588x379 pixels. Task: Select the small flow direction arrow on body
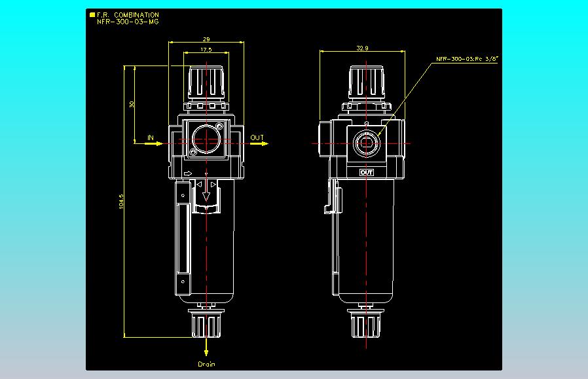[188, 173]
